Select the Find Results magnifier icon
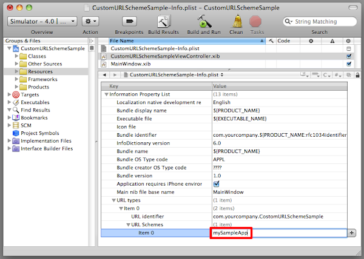Viewport: 364px width, 259px height. tap(16, 110)
